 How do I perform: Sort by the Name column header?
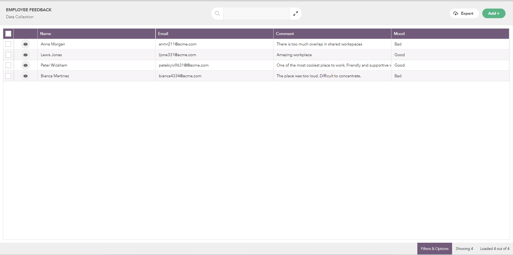click(x=46, y=34)
